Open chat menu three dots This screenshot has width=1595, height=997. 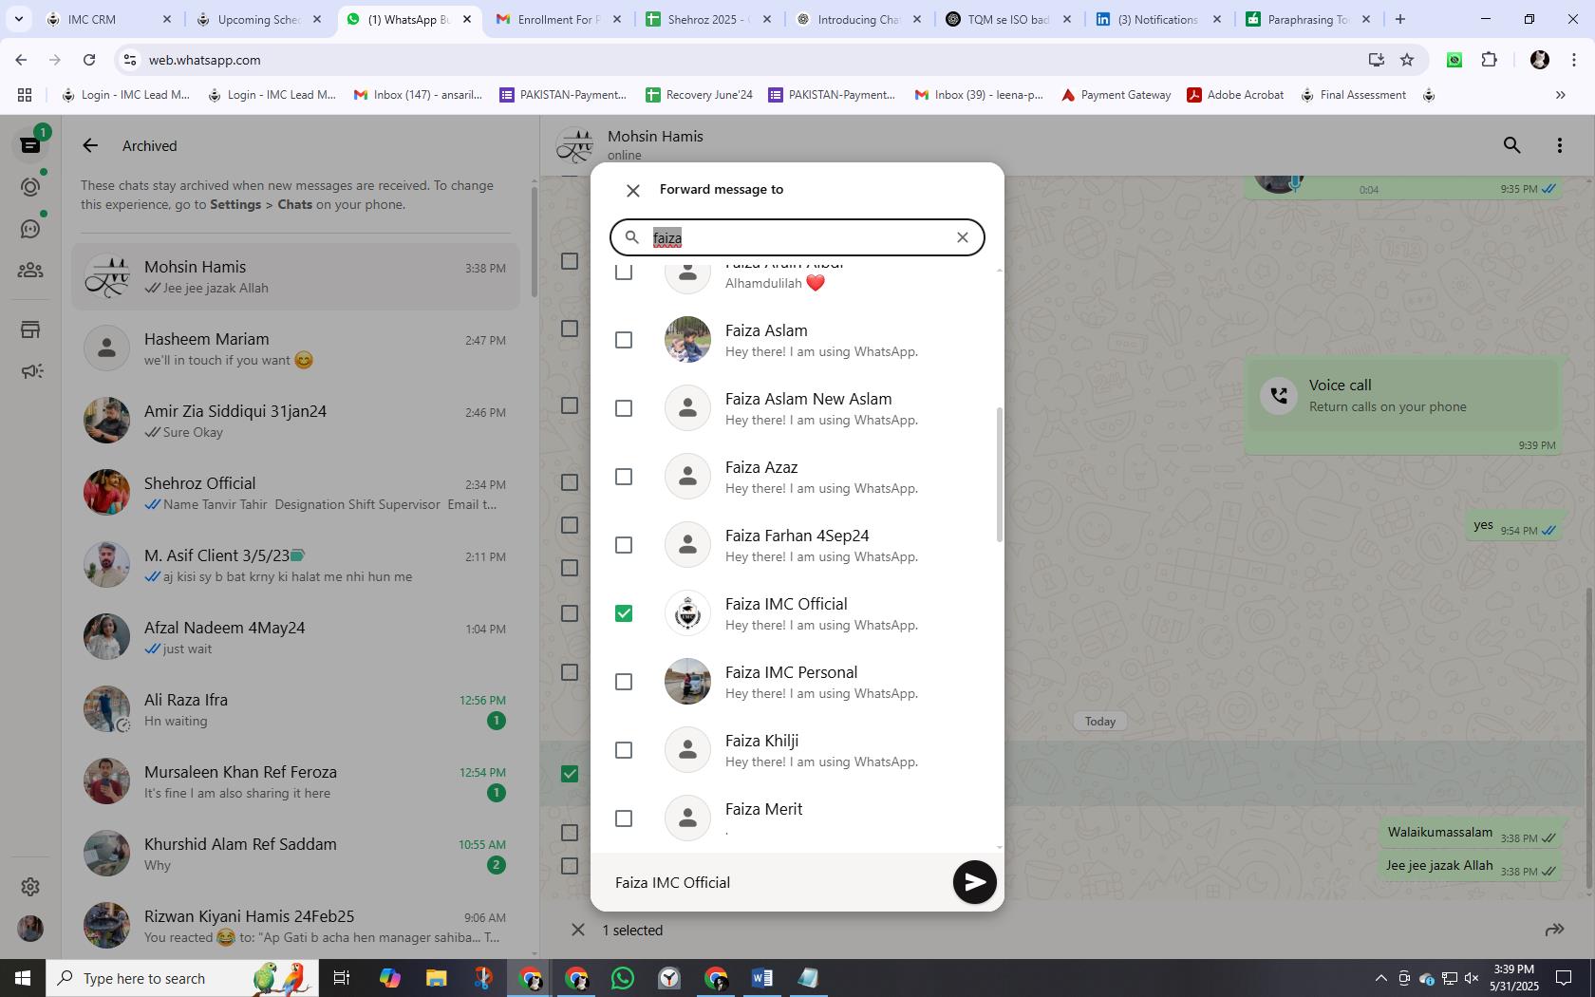1560,145
